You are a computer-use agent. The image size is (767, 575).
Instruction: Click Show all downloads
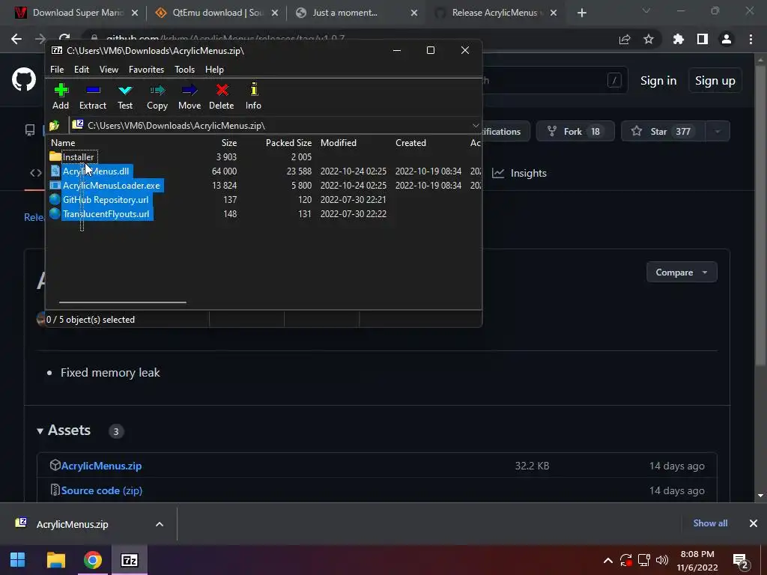click(x=710, y=523)
